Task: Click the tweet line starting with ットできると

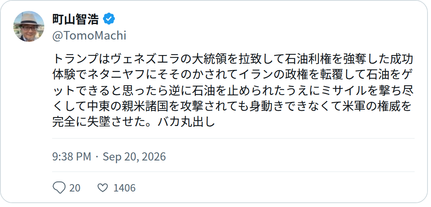Action: coord(233,90)
